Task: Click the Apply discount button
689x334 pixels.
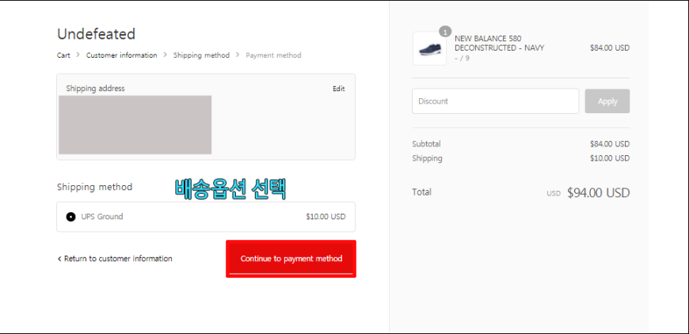Action: point(607,101)
